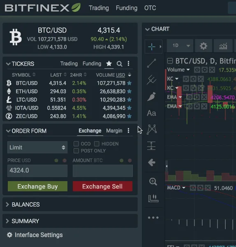Select the brush drawing tool
Viewport: 236px width, 247px height.
[152, 96]
